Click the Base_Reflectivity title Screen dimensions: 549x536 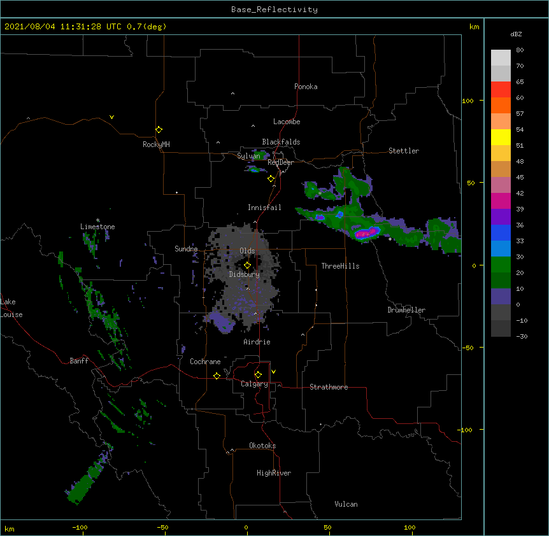coord(274,10)
